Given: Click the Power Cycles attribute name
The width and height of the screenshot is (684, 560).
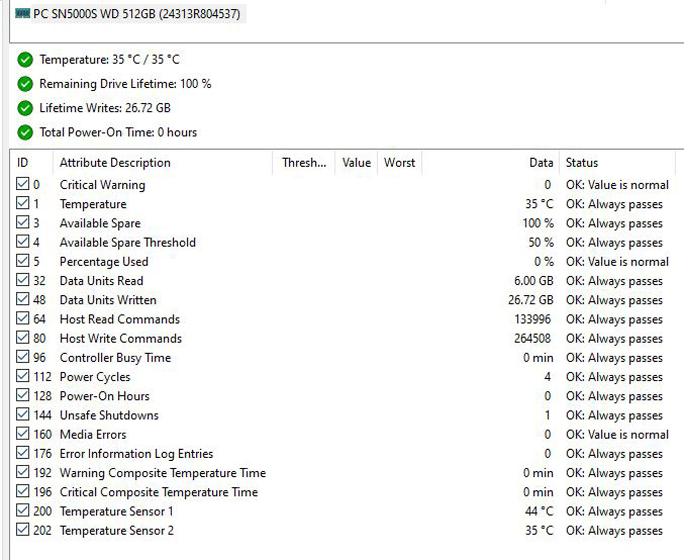Looking at the screenshot, I should click(95, 377).
